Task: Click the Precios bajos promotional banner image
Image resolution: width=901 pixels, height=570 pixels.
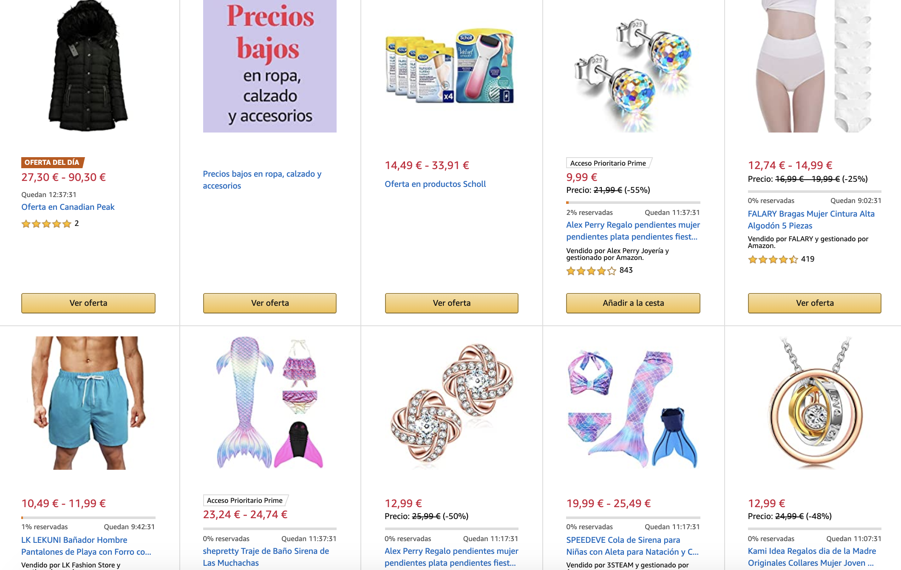Action: click(270, 66)
